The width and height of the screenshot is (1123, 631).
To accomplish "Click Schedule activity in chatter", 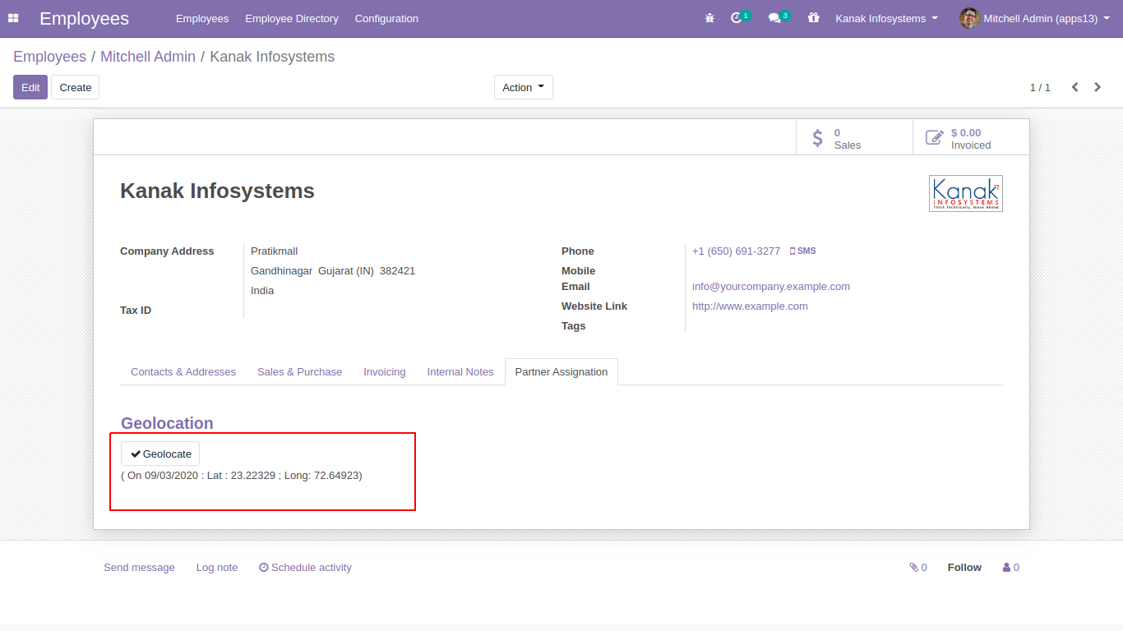I will (305, 568).
